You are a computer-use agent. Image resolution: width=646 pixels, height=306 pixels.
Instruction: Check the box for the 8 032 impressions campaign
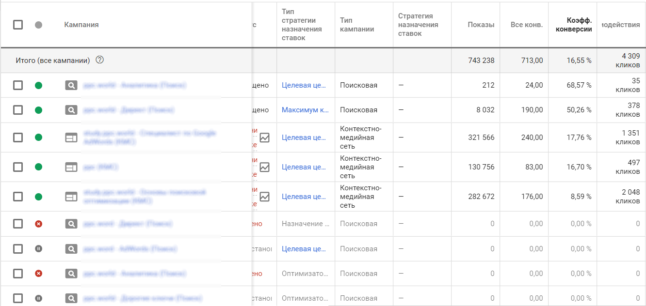pyautogui.click(x=18, y=110)
